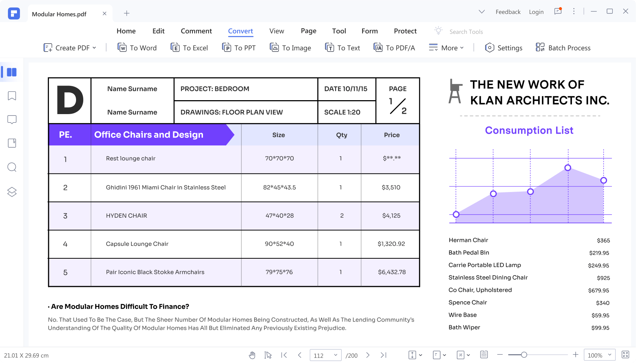Go to the next page
Image resolution: width=636 pixels, height=363 pixels.
(x=368, y=355)
